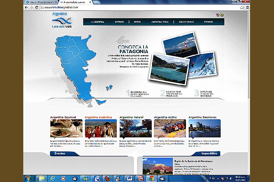This screenshot has height=182, width=274.
Task: Launch Internet Explorer from the taskbar
Action: pos(52,179)
